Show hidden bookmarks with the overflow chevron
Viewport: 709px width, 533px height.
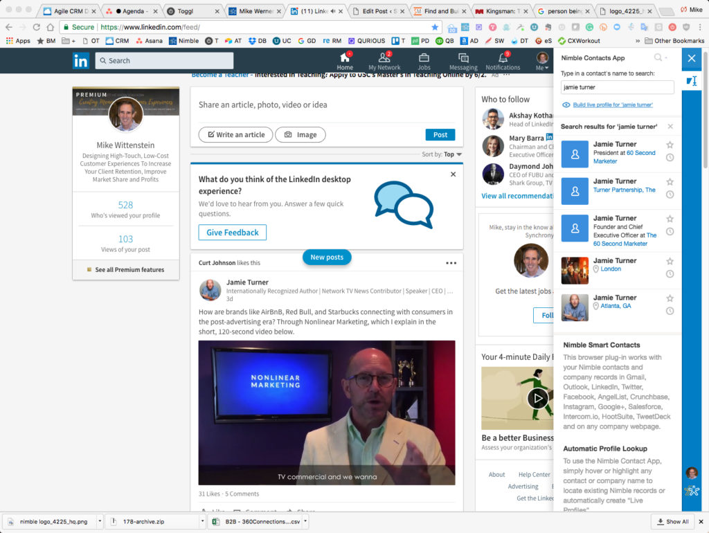[638, 41]
